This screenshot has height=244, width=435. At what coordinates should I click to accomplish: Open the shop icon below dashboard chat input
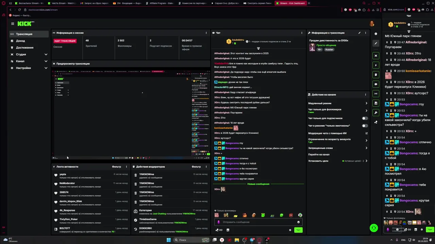coord(228,230)
